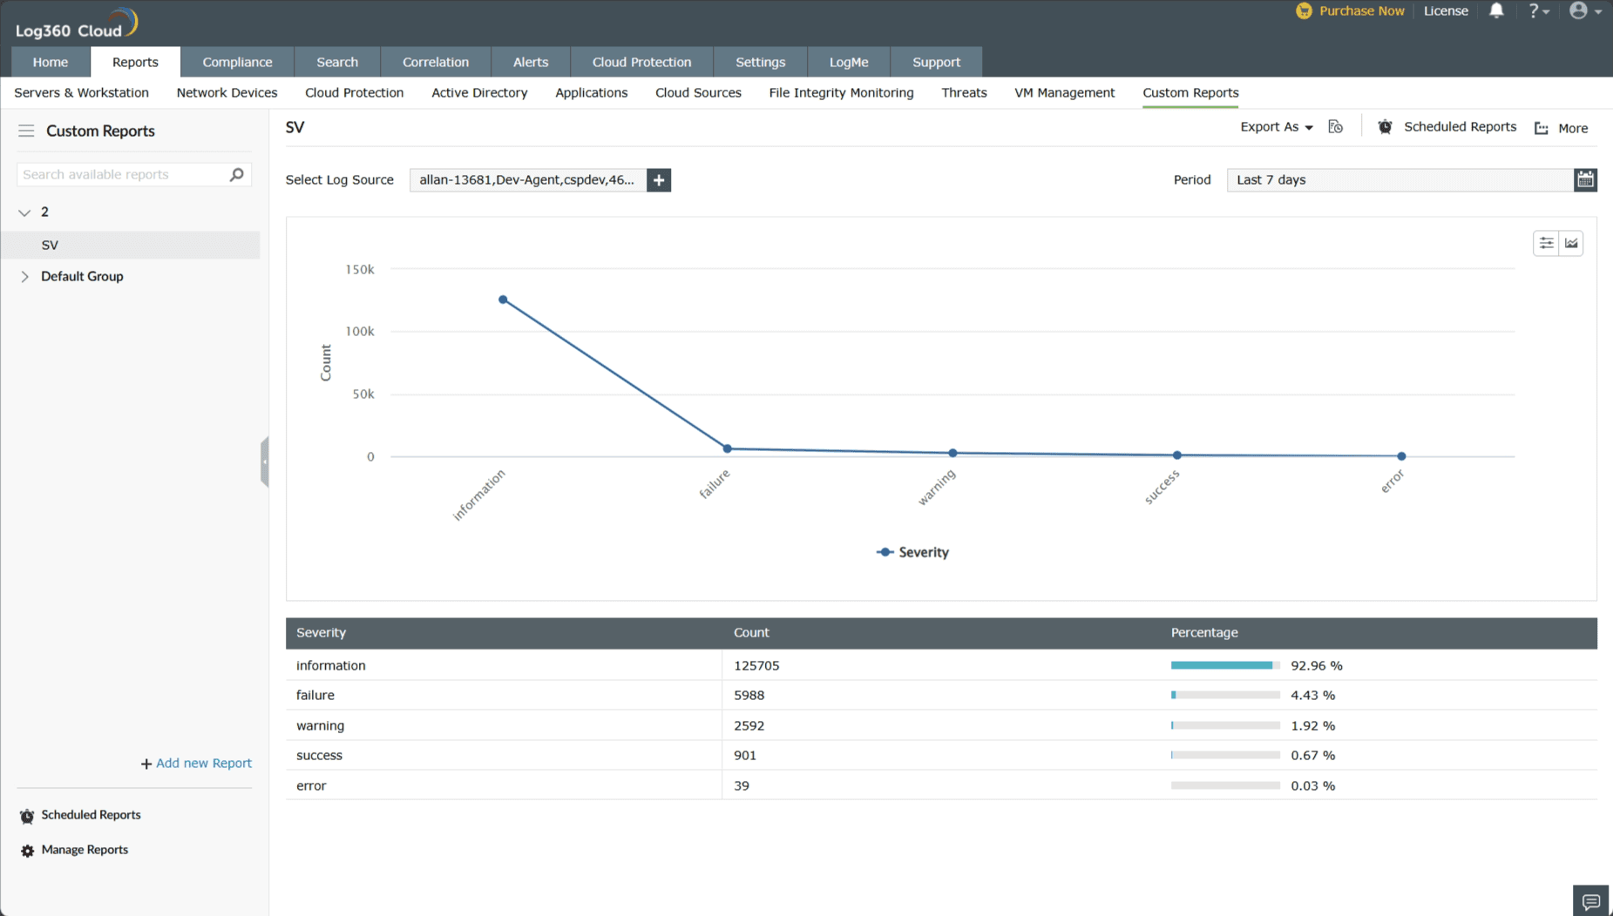
Task: Switch to the Compliance tab
Action: coord(237,62)
